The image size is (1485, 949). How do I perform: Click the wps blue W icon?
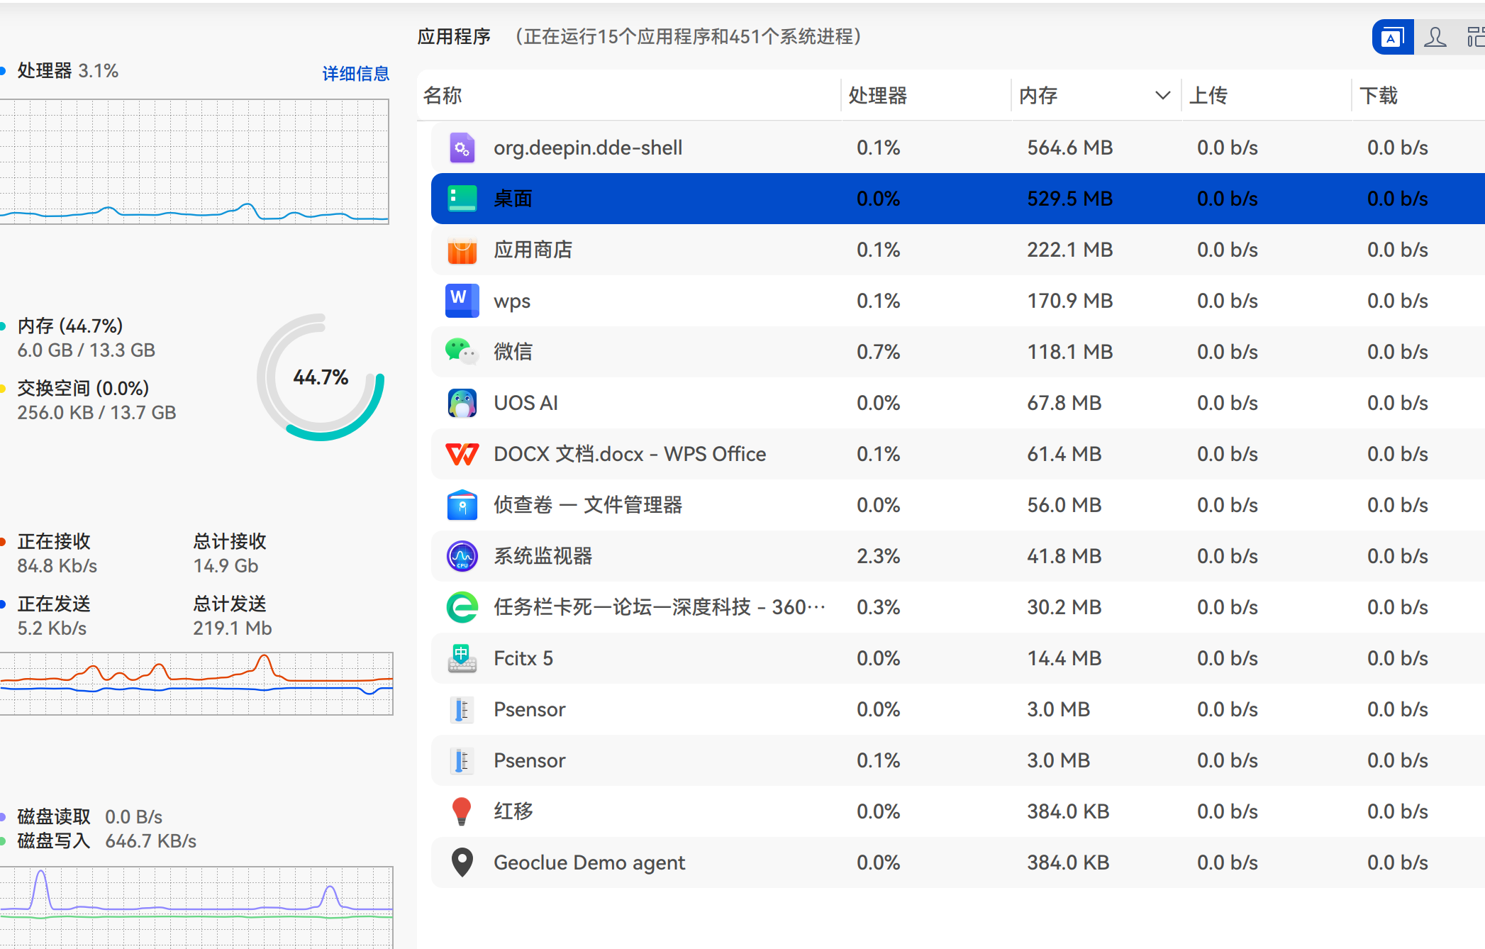462,301
